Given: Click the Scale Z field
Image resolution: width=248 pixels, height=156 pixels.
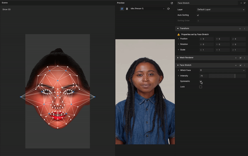Looking at the screenshot, I should click(238, 50).
